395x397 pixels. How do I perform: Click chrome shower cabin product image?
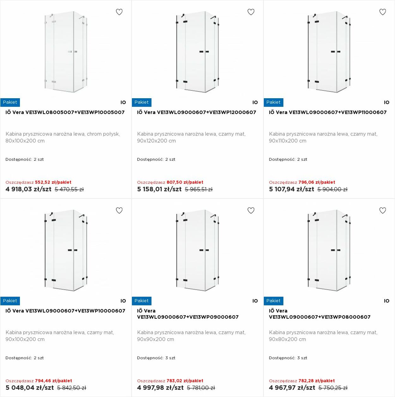(66, 52)
